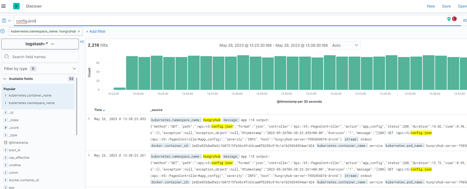Viewport: 467px width, 189px height.
Task: Expand the 13:38:23.853 log entry
Action: point(89,119)
